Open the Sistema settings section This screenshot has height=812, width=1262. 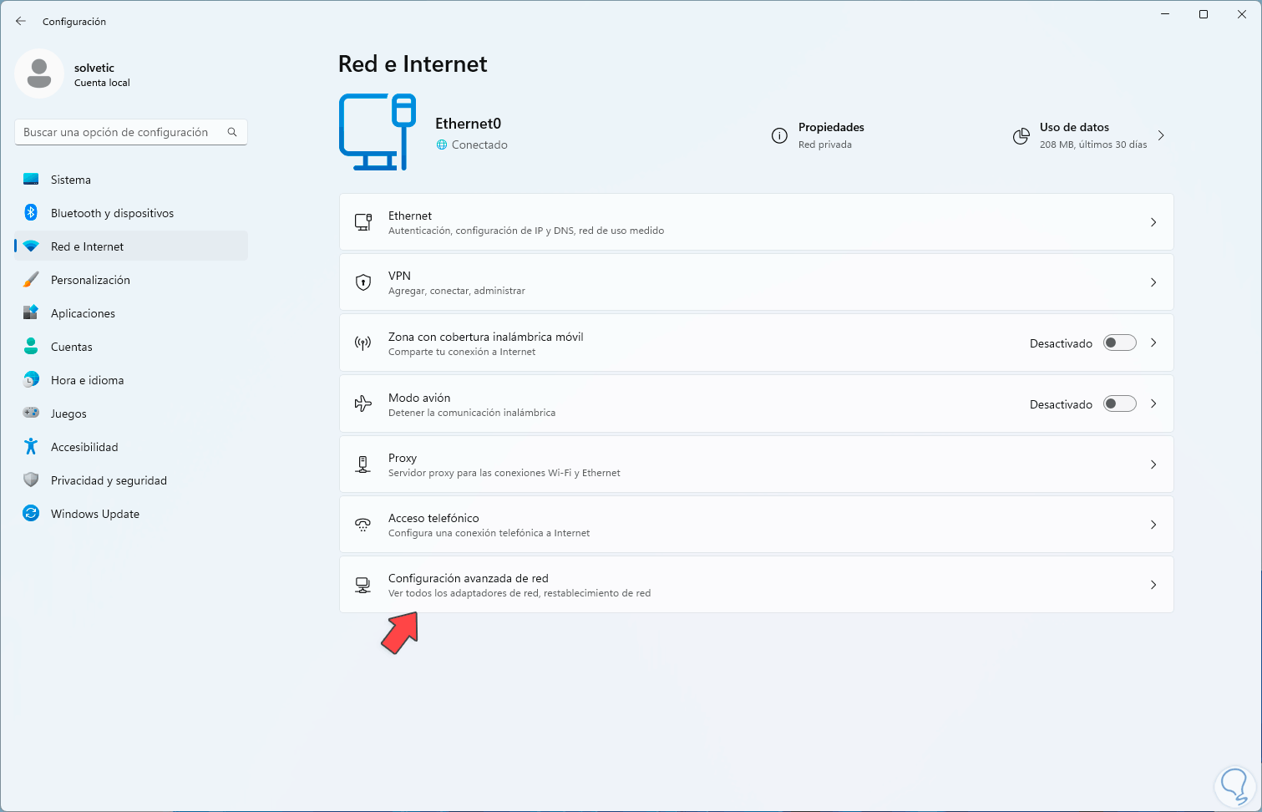(x=131, y=180)
